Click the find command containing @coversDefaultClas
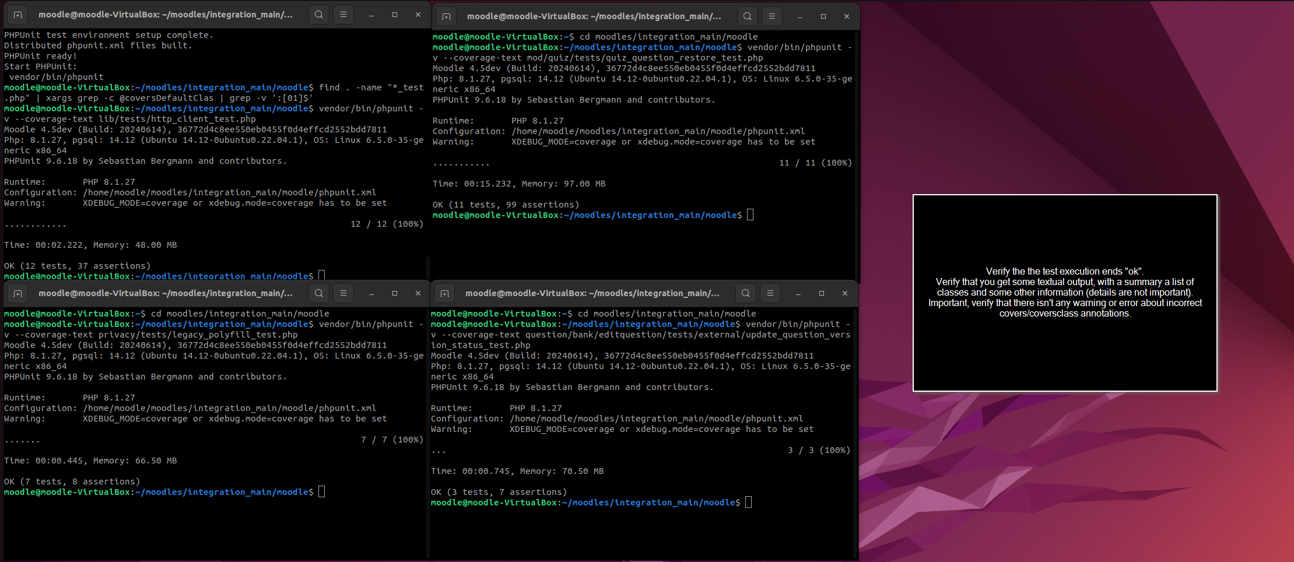 click(214, 93)
